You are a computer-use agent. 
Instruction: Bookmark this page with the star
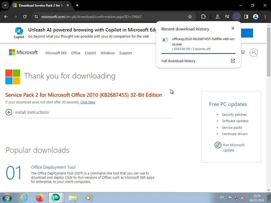point(190,17)
